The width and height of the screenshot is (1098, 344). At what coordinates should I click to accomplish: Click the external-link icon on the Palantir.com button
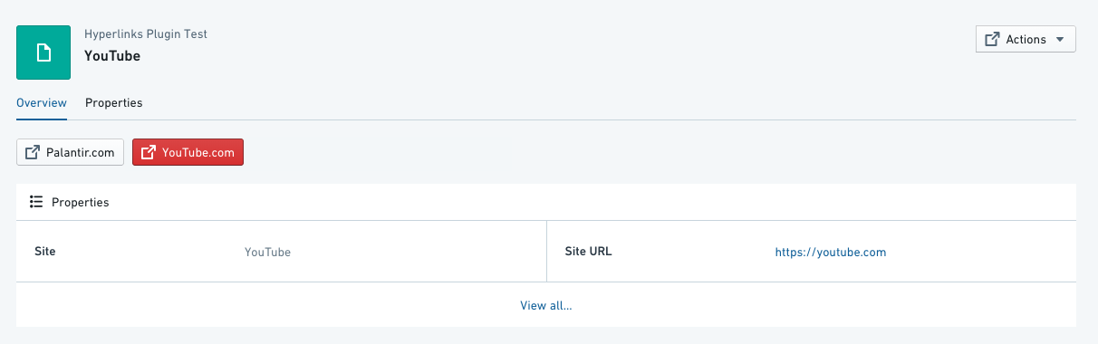pyautogui.click(x=32, y=153)
